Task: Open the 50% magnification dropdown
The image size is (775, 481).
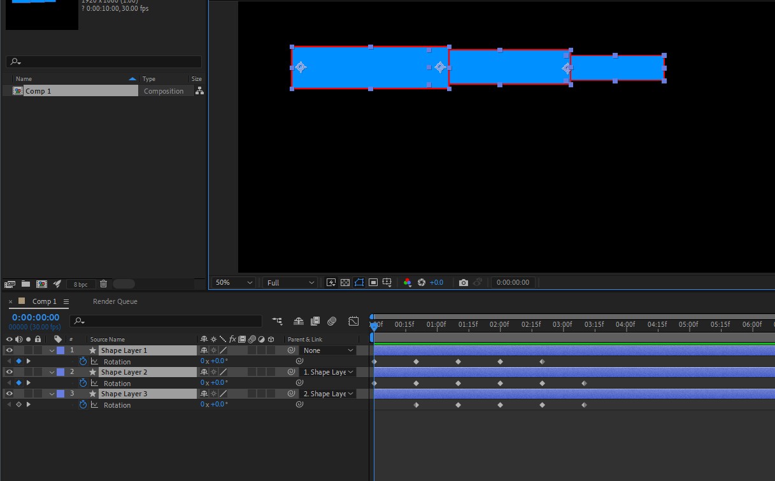Action: tap(234, 282)
